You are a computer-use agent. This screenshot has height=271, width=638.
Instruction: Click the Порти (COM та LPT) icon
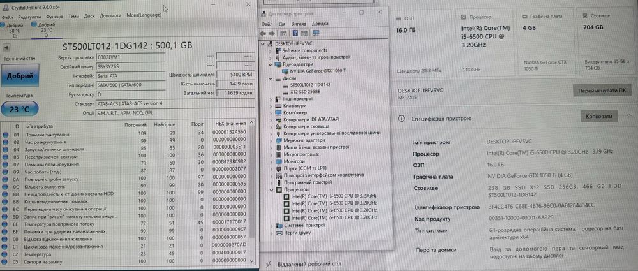[x=278, y=168]
